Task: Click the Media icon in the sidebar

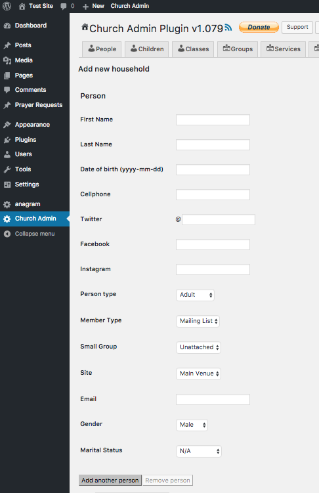Action: pos(7,60)
